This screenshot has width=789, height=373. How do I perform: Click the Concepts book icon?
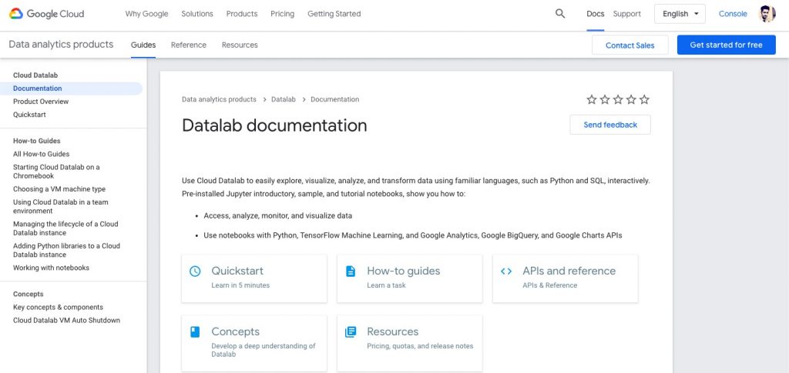(195, 331)
